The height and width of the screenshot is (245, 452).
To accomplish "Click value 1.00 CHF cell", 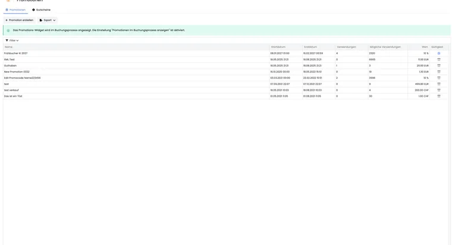I will 423,96.
